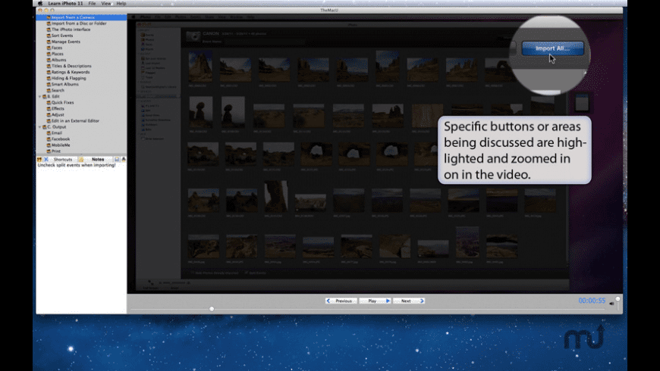Click the speaker volume icon
Image resolution: width=660 pixels, height=371 pixels.
611,304
